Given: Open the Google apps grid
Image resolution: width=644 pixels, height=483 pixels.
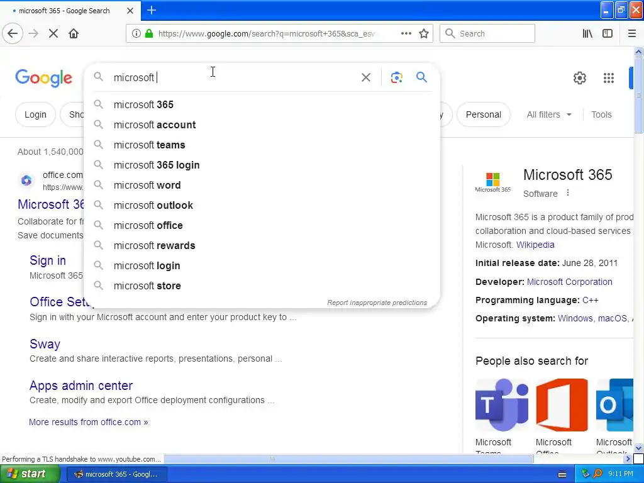Looking at the screenshot, I should [608, 77].
